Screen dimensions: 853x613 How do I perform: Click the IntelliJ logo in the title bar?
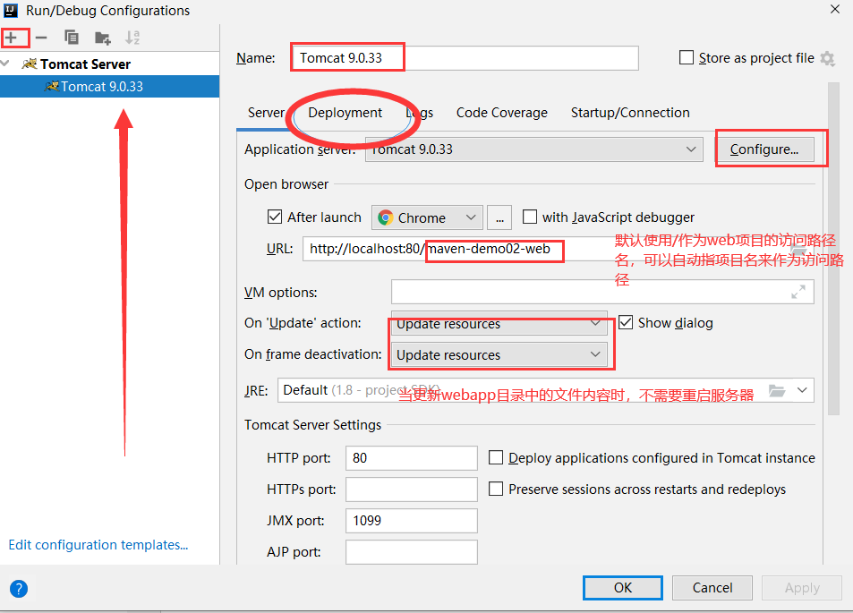pyautogui.click(x=11, y=11)
